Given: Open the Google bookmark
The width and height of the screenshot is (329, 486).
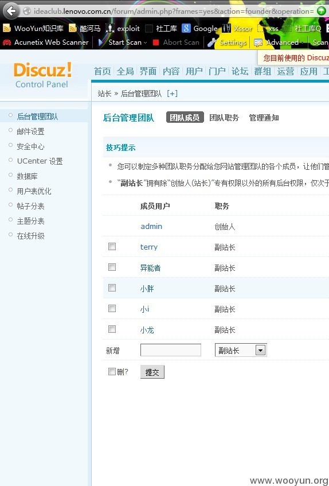Looking at the screenshot, I should click(x=199, y=29).
